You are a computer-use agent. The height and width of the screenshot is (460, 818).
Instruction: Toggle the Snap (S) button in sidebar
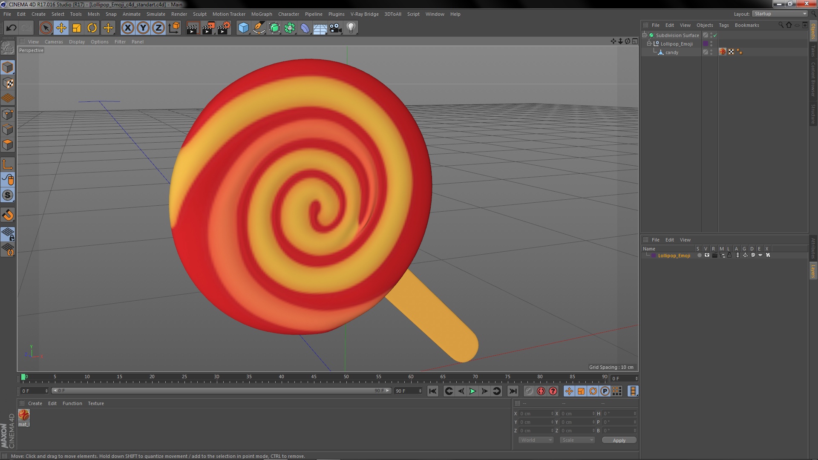click(x=8, y=195)
